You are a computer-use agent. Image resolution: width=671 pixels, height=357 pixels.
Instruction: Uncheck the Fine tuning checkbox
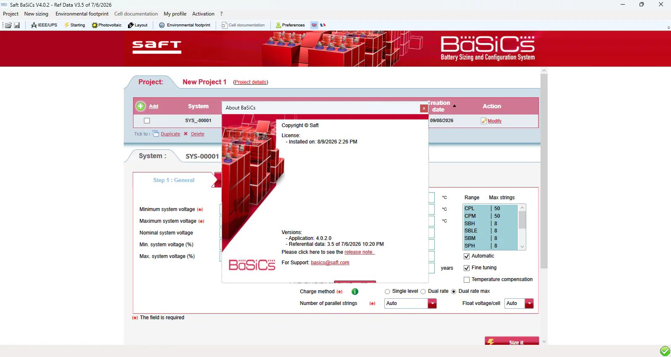(467, 268)
